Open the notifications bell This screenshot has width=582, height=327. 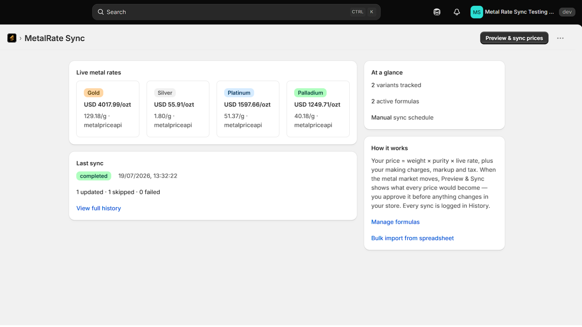457,12
